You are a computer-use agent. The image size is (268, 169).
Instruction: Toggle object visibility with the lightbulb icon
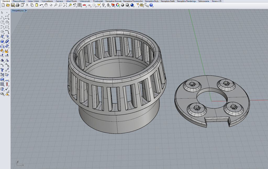tap(103, 5)
